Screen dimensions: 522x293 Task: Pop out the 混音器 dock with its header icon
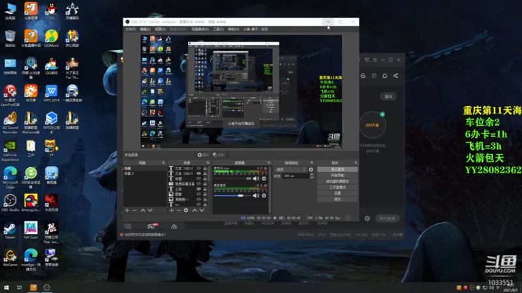pyautogui.click(x=269, y=163)
